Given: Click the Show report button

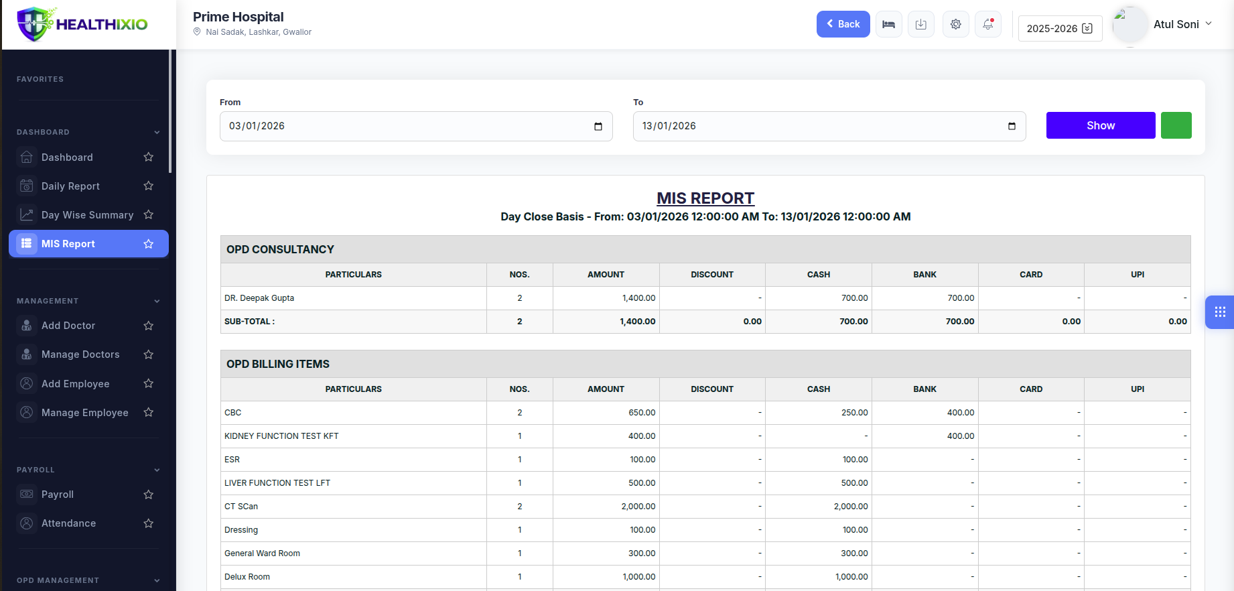Looking at the screenshot, I should (1101, 125).
